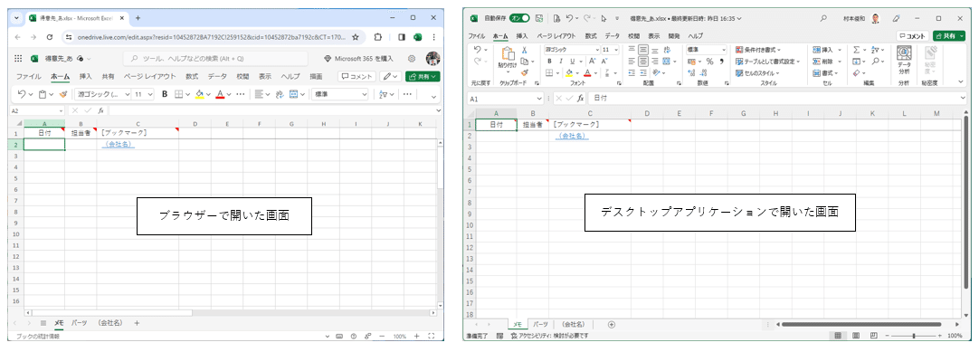This screenshot has height=352, width=979.
Task: Open the settings gear in browser Excel
Action: click(x=412, y=59)
